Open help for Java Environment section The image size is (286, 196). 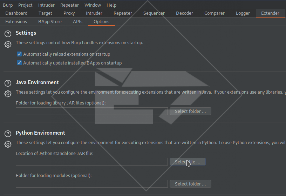(x=8, y=83)
